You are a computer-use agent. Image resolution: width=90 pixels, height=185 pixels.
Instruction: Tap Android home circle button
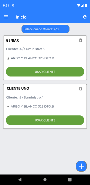[x=45, y=179]
